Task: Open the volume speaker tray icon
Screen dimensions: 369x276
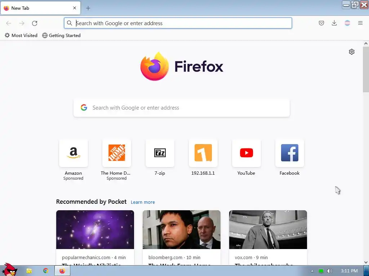Action: pyautogui.click(x=329, y=271)
